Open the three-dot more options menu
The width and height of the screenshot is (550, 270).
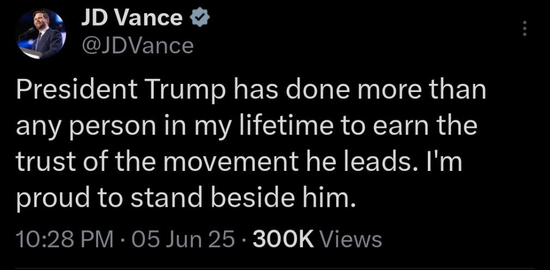[x=525, y=28]
